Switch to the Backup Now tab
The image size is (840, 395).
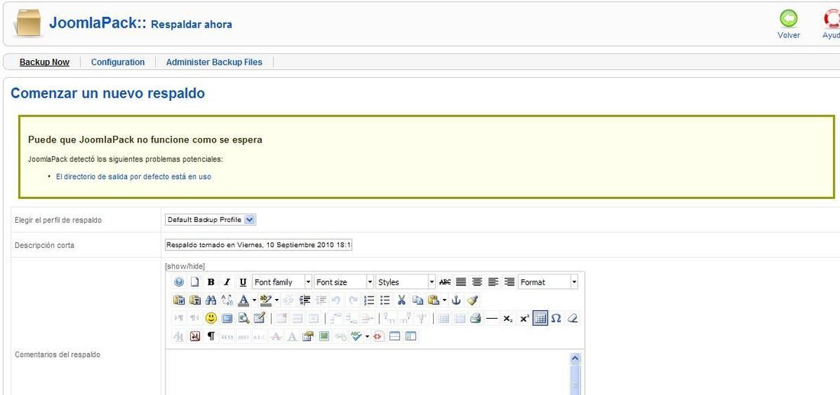point(44,62)
